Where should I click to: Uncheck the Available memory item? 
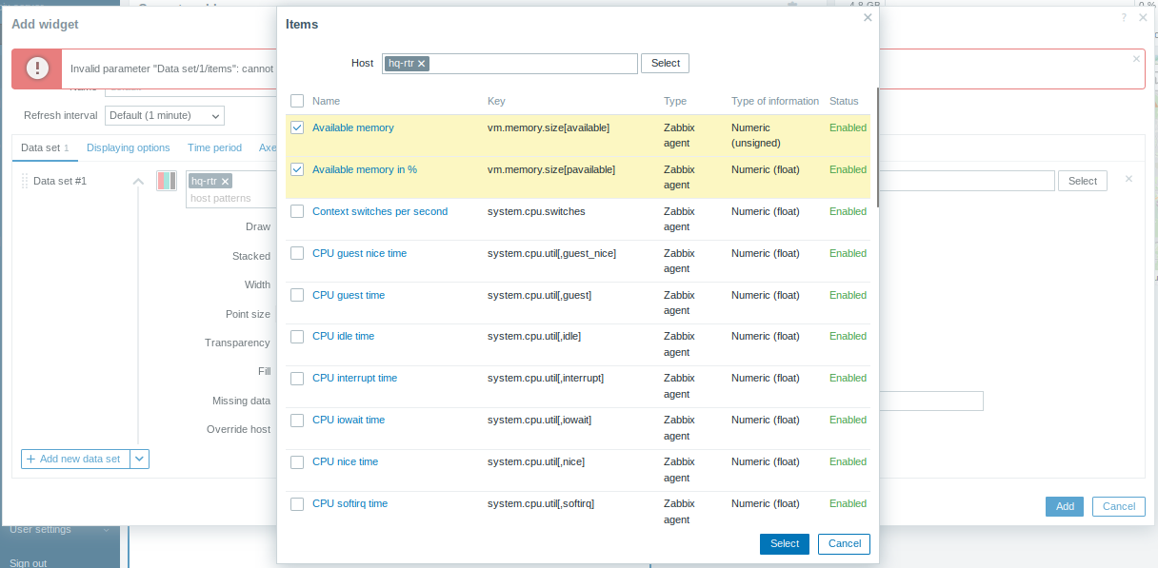(x=297, y=127)
